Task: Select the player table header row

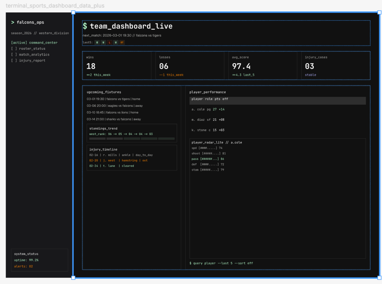Action: (277, 100)
